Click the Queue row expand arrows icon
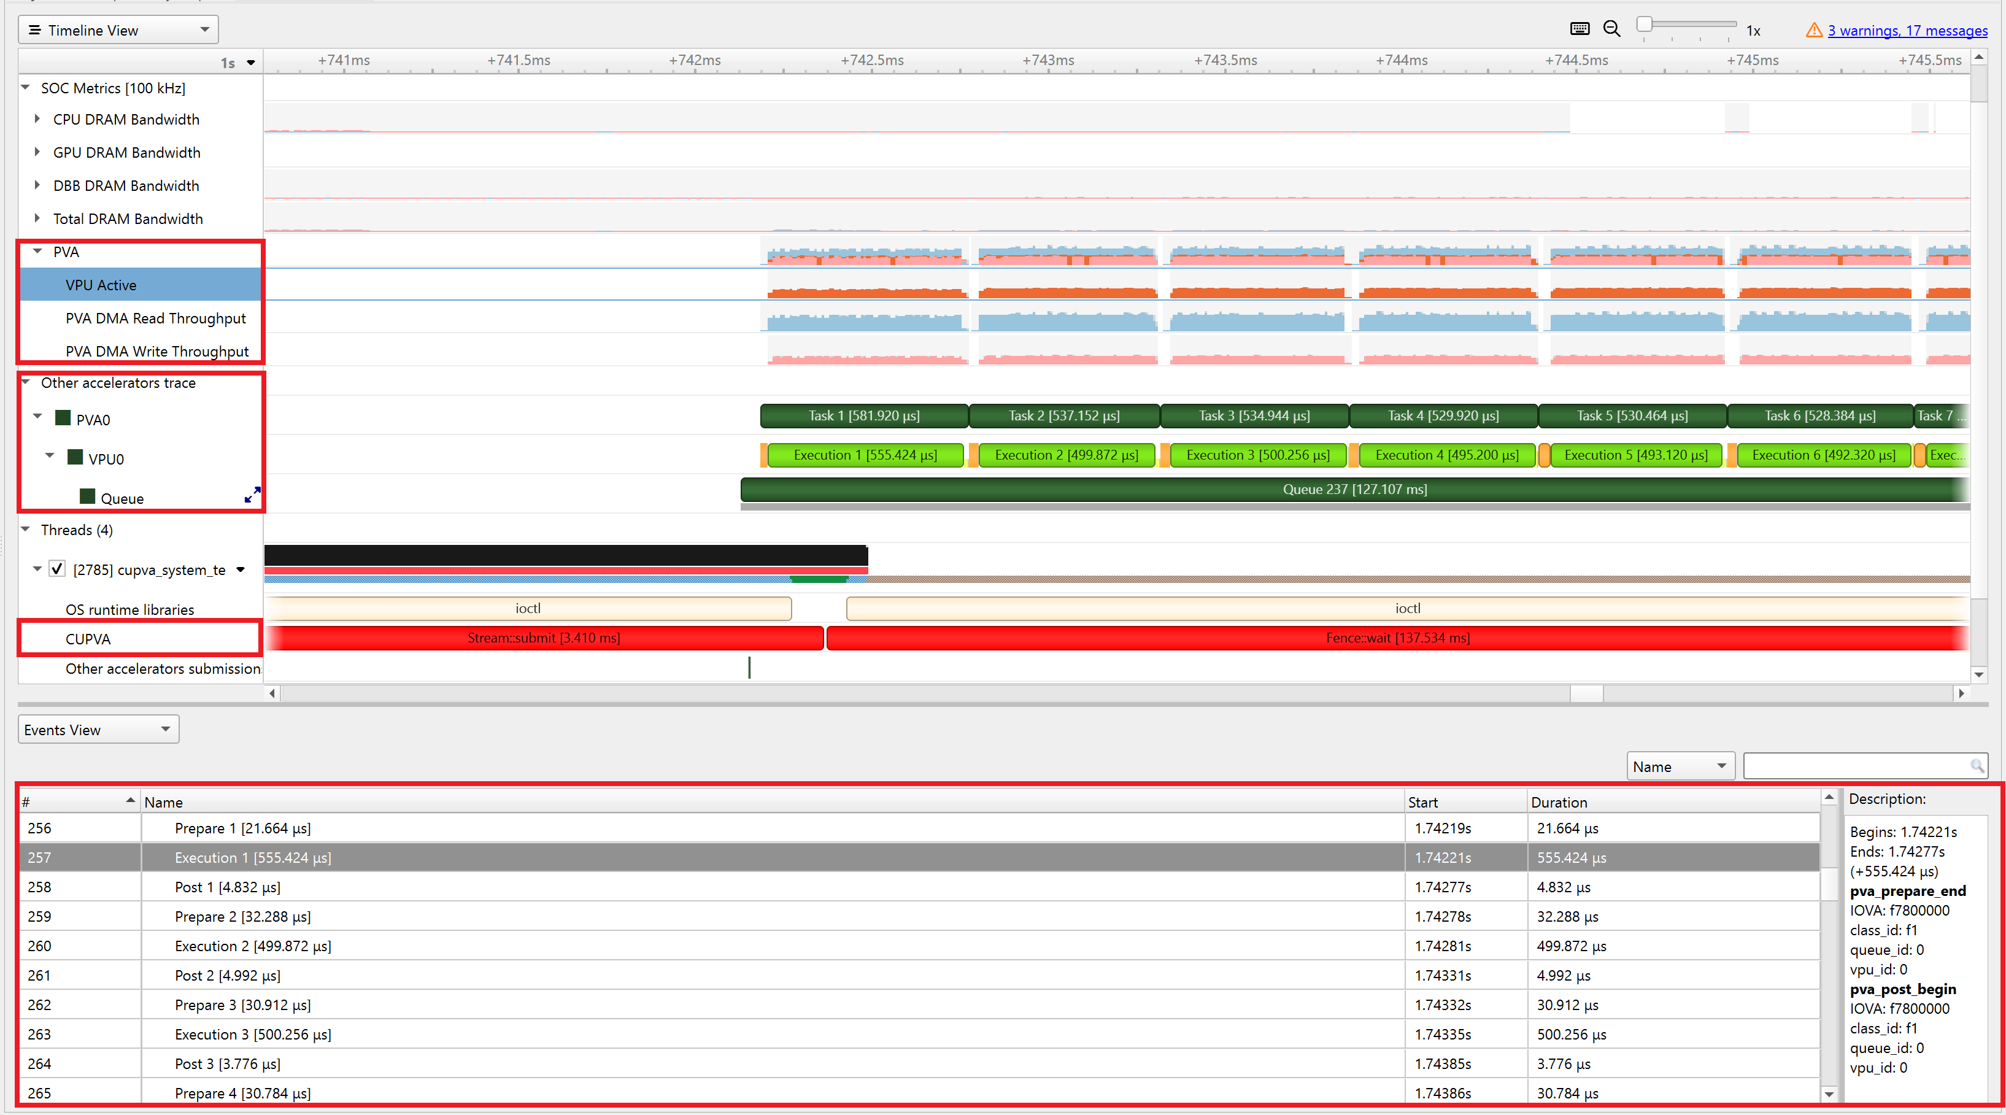This screenshot has width=2006, height=1115. [x=252, y=495]
